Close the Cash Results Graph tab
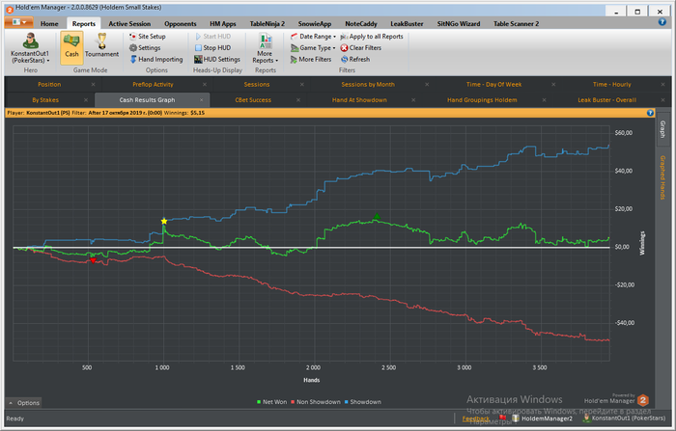This screenshot has width=676, height=431. tap(201, 100)
